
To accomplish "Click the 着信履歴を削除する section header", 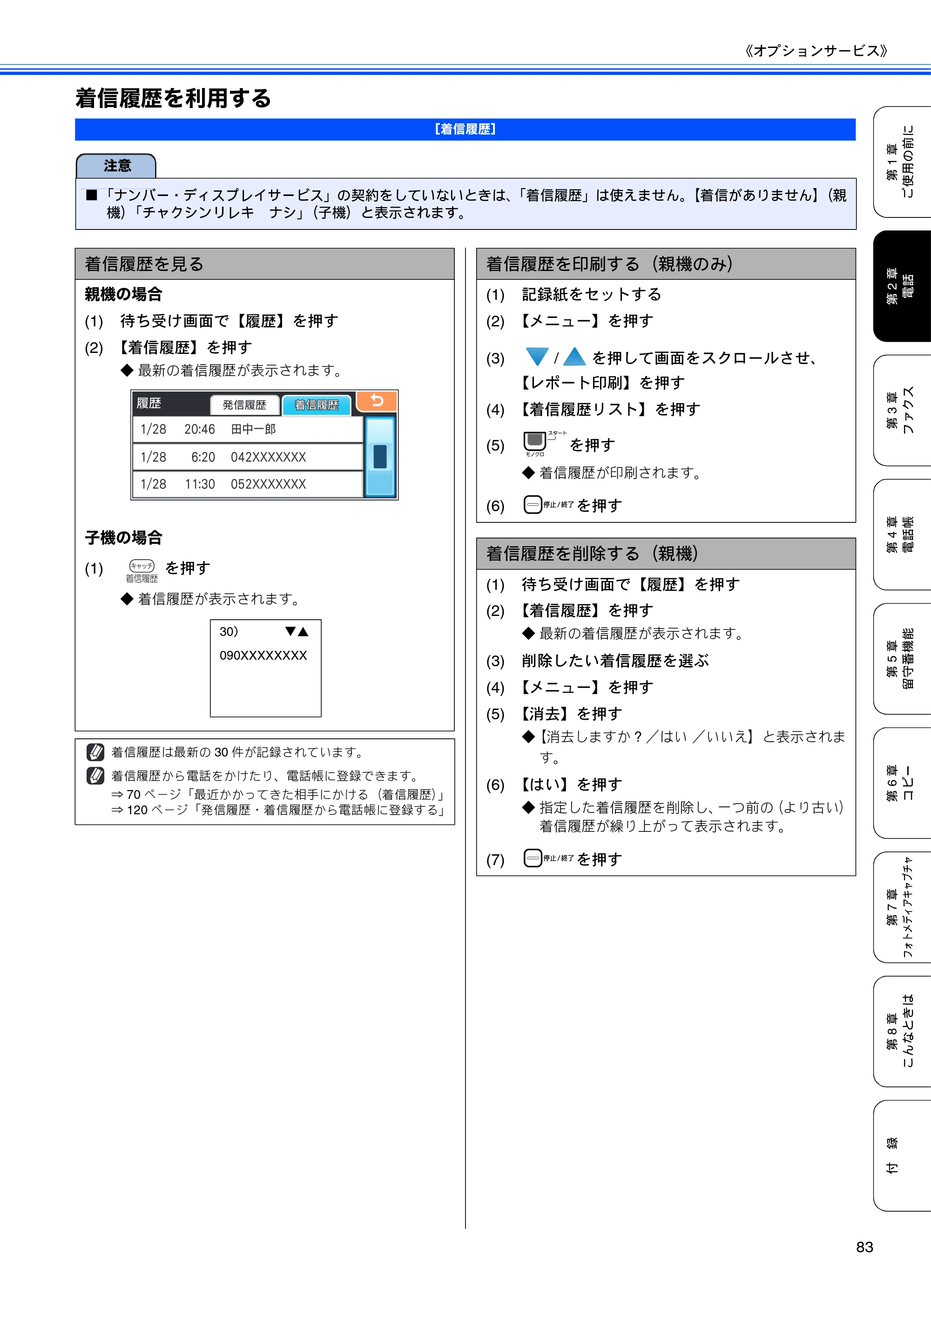I will pyautogui.click(x=666, y=554).
